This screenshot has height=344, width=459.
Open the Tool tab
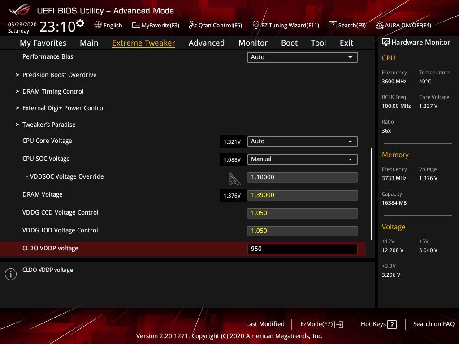(318, 43)
